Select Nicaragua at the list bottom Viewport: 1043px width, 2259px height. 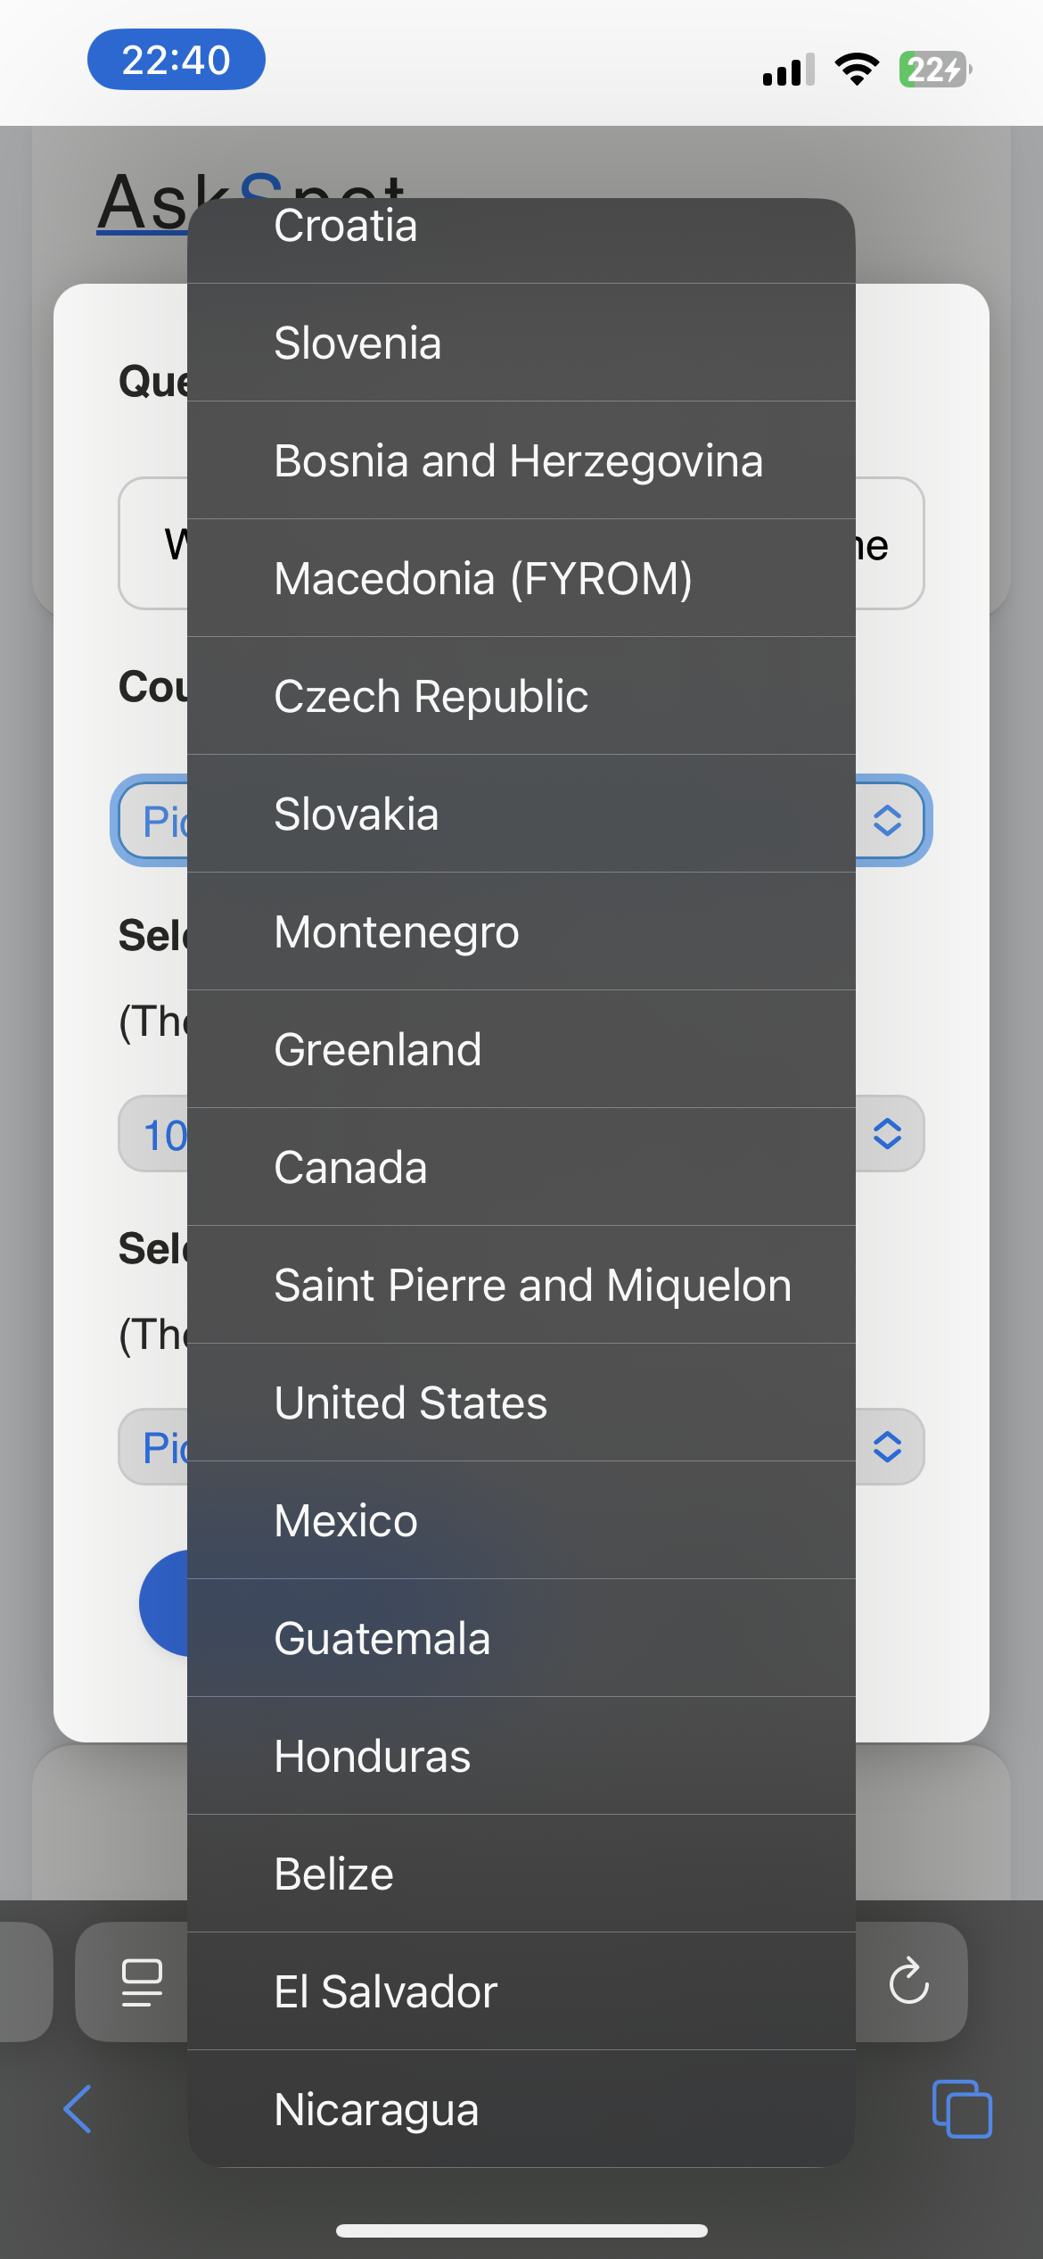point(521,2109)
